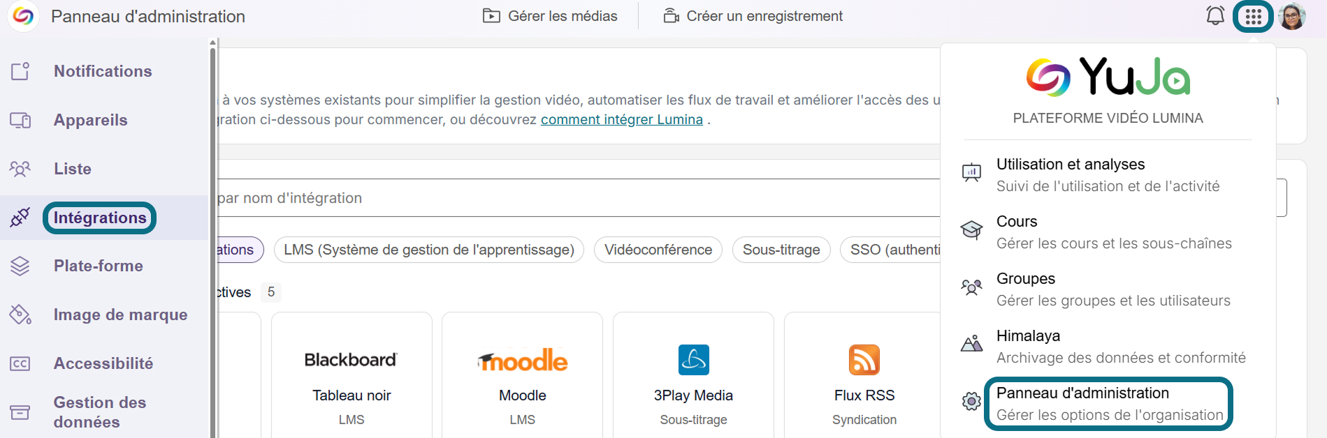This screenshot has height=438, width=1327.
Task: Open Panneau d'administration menu entry
Action: tap(1110, 404)
